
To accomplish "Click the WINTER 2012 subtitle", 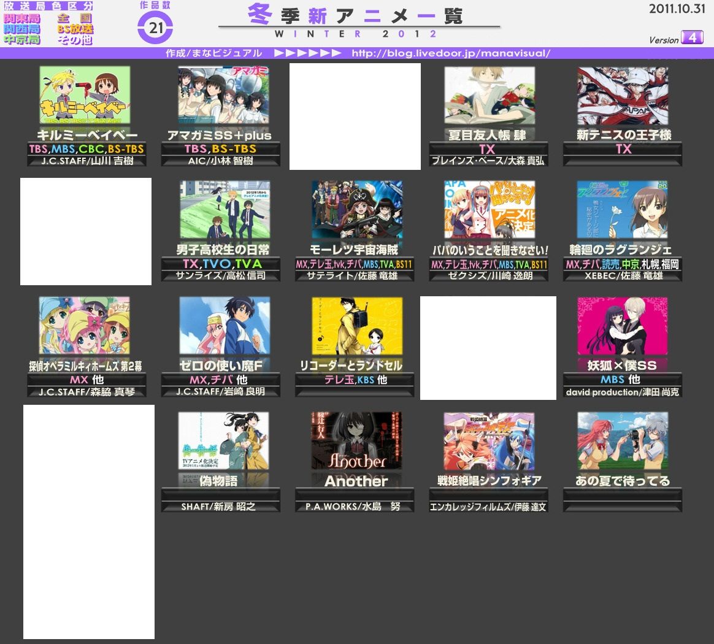I will point(356,34).
